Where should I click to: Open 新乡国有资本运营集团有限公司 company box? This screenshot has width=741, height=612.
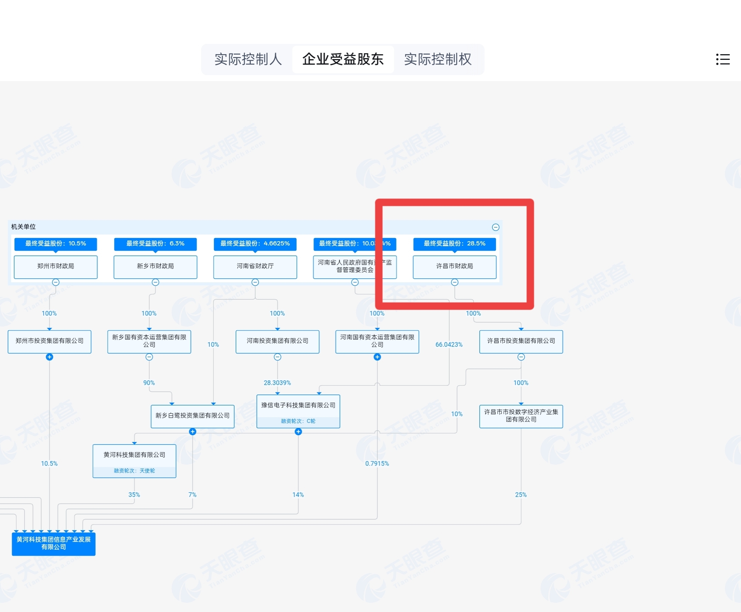(x=149, y=342)
